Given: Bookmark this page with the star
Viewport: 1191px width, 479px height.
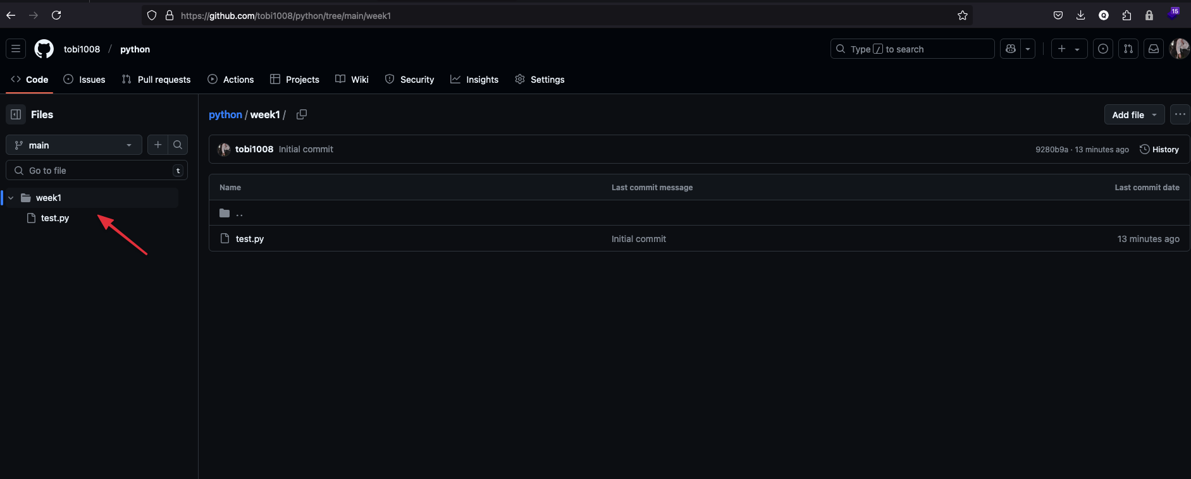Looking at the screenshot, I should (963, 15).
